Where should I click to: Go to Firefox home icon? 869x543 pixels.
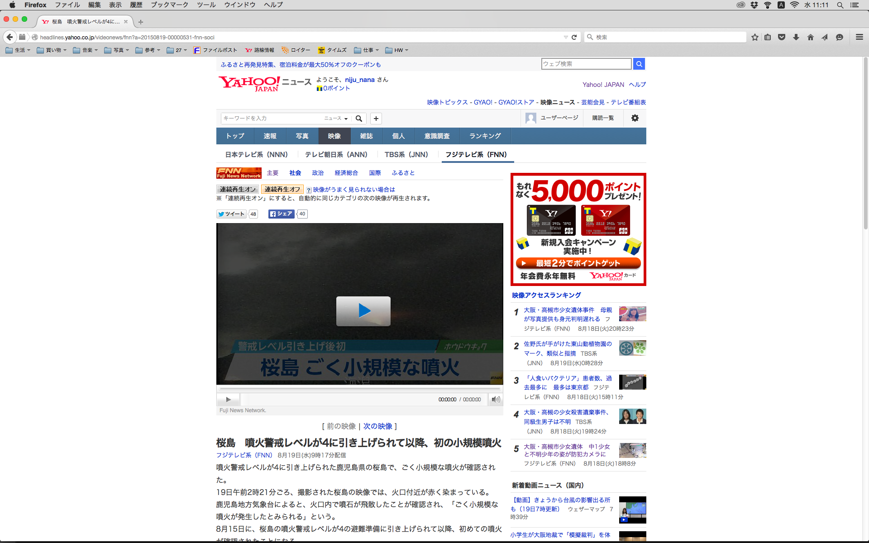[810, 37]
